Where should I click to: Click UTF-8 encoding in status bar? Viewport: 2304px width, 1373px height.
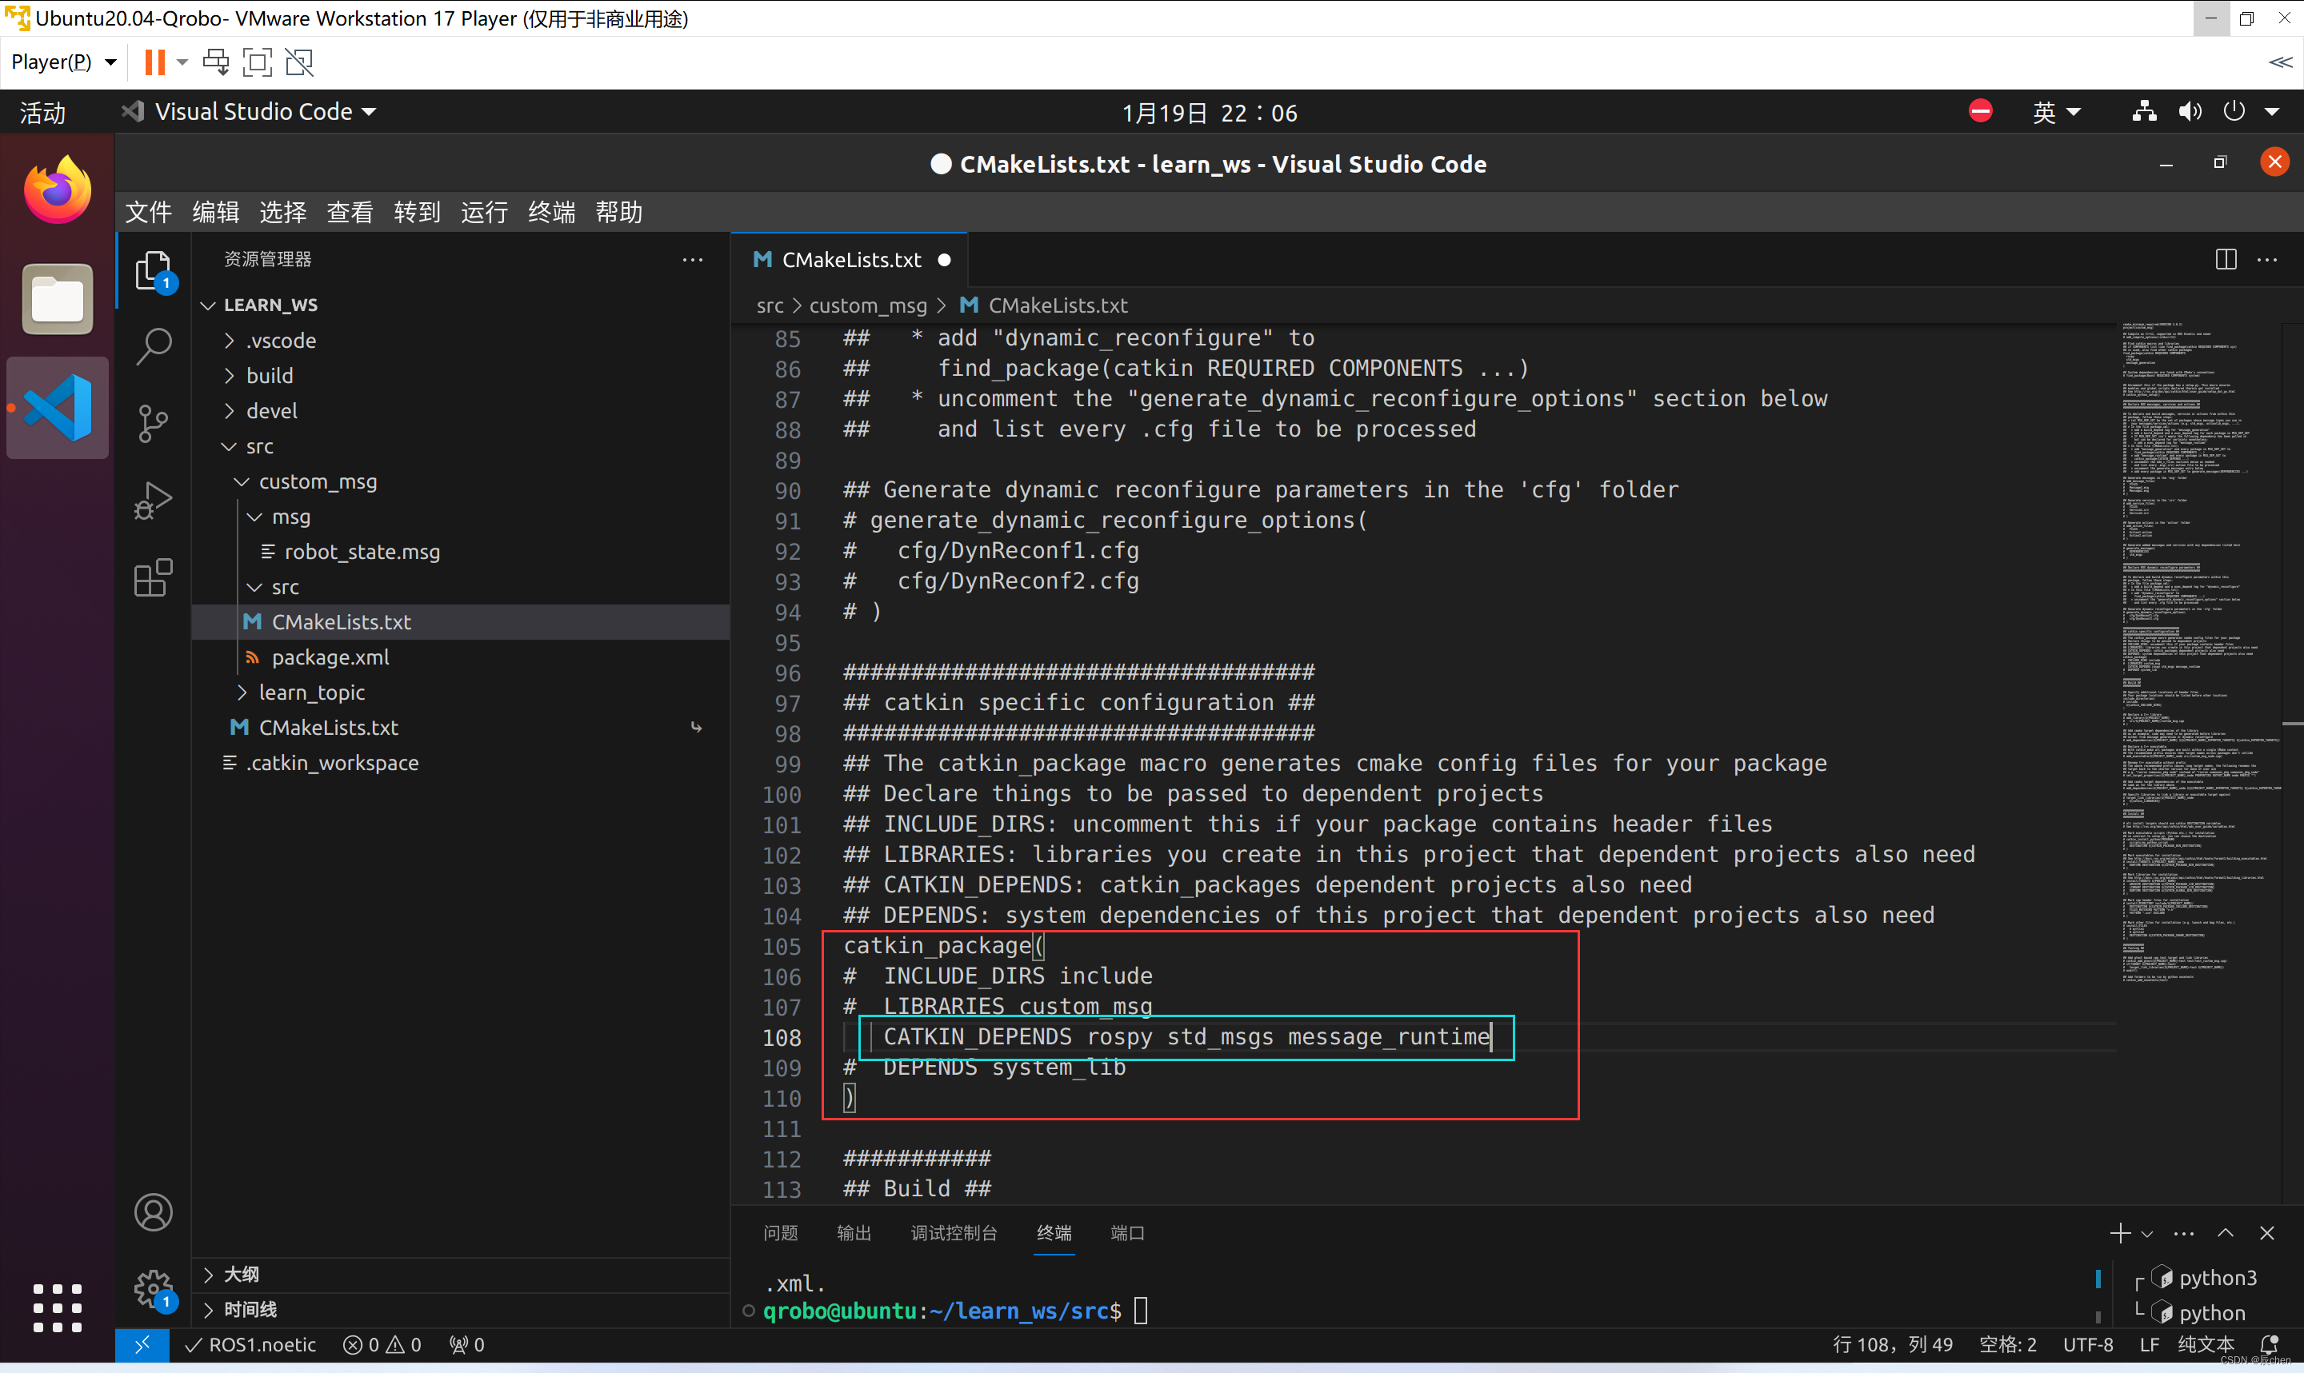coord(2087,1344)
